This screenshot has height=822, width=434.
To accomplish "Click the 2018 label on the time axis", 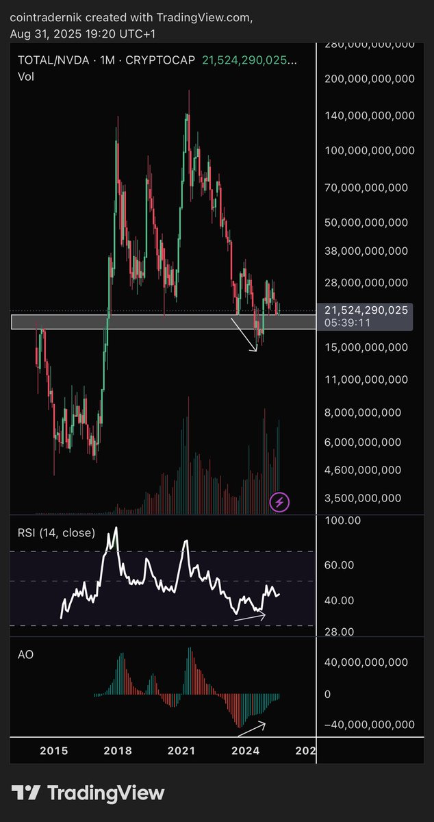I will [118, 750].
